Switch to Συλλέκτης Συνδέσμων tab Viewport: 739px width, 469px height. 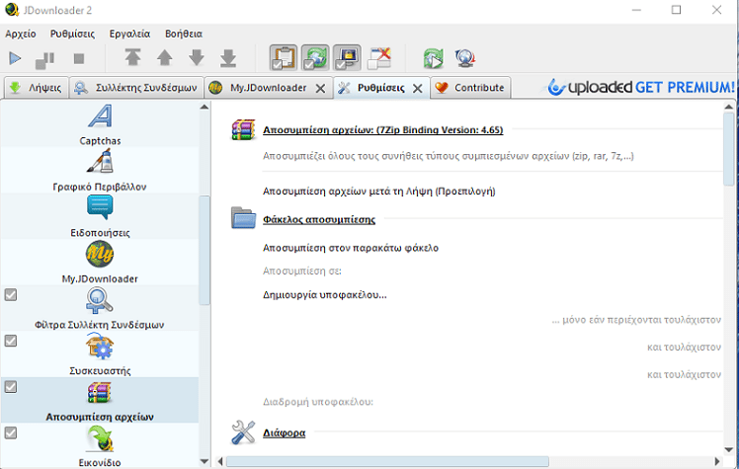click(x=136, y=88)
